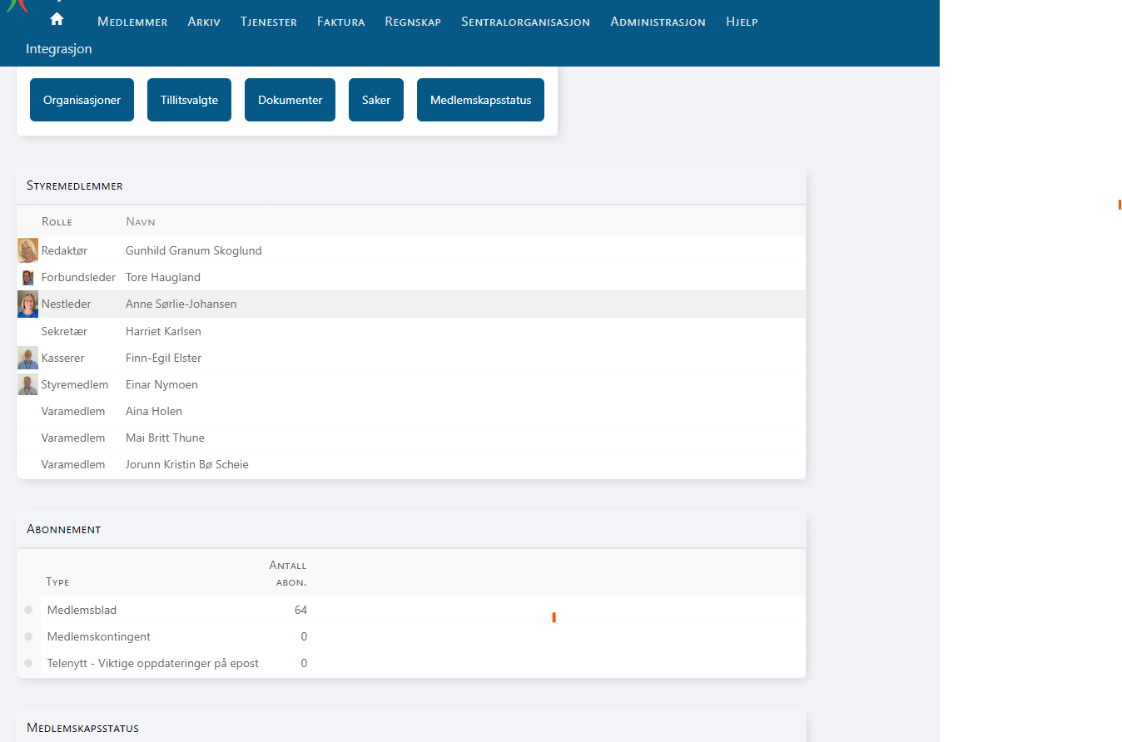1122x742 pixels.
Task: Expand the Administrasjon menu
Action: pyautogui.click(x=658, y=22)
